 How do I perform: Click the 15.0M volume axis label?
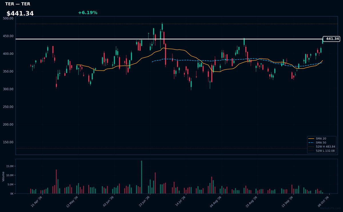pos(9,166)
